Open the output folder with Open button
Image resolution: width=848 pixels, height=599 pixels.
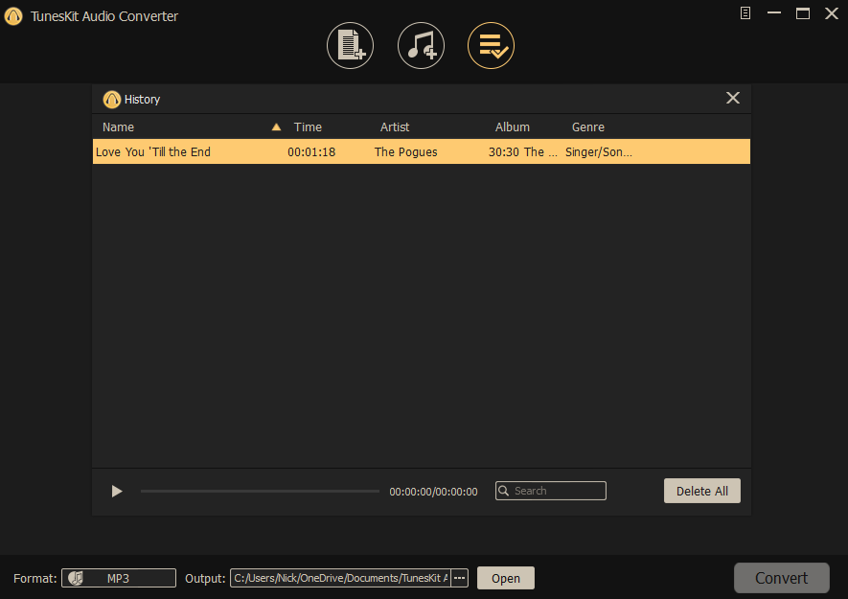tap(505, 578)
